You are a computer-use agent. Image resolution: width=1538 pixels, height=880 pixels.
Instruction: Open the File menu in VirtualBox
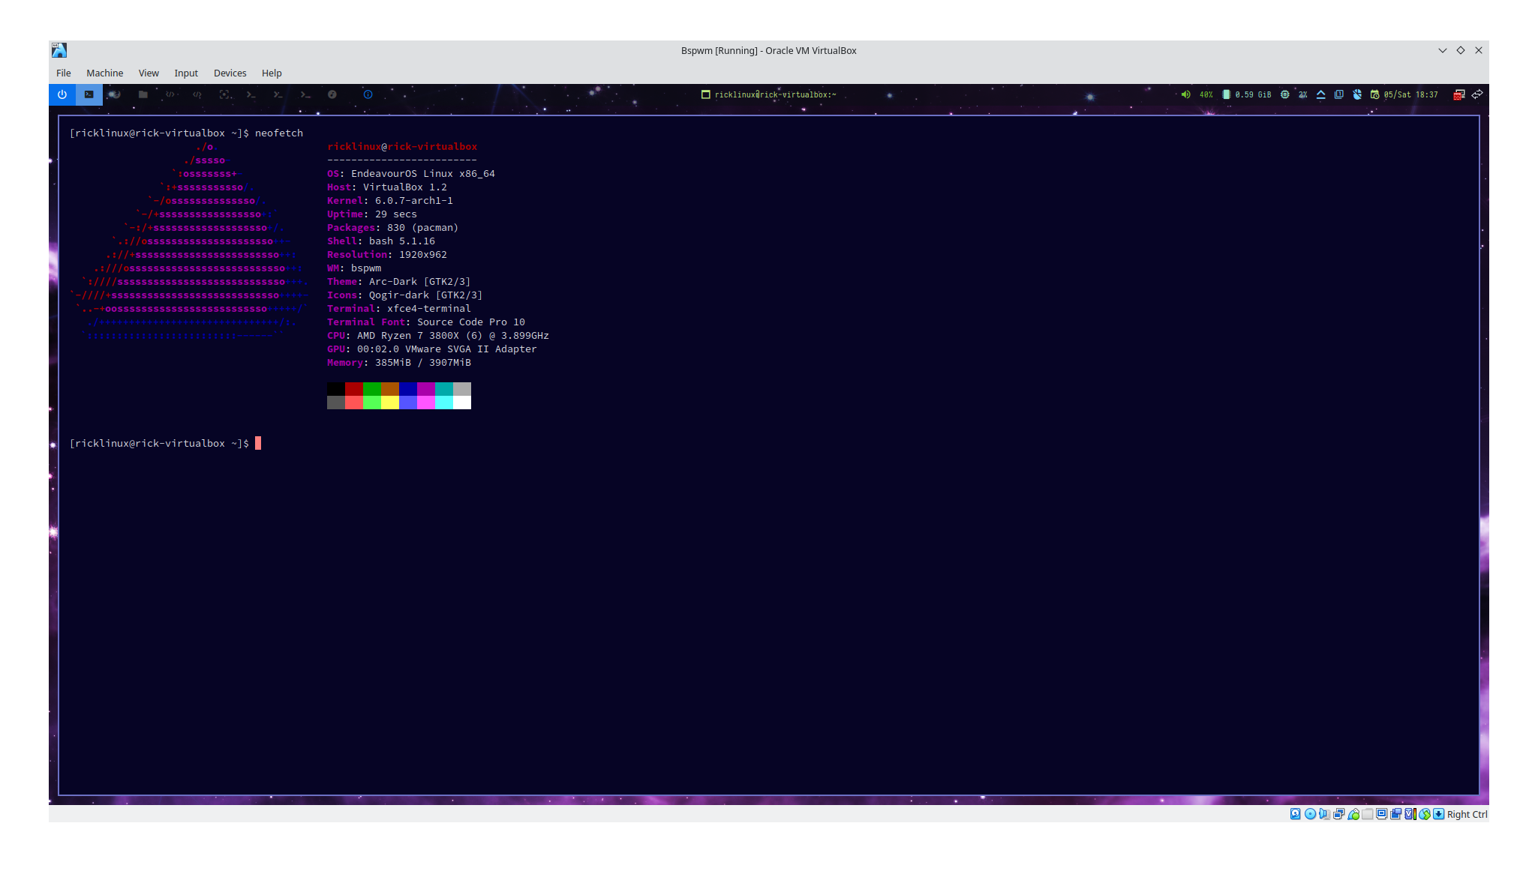point(64,73)
